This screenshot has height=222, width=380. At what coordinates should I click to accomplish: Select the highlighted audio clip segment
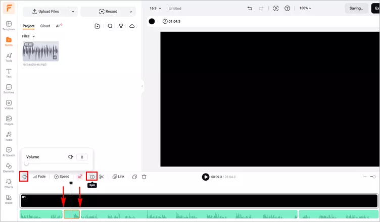(x=72, y=214)
